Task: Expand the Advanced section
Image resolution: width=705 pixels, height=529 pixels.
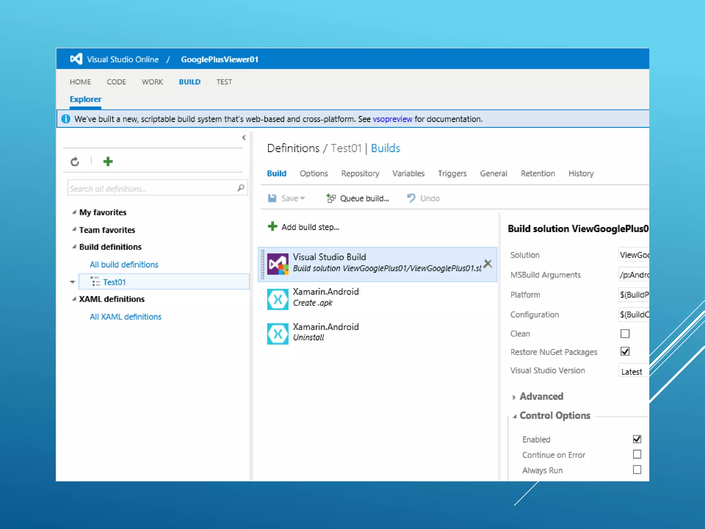Action: [541, 397]
